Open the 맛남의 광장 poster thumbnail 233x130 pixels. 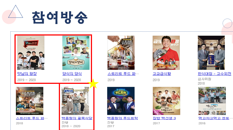[x=31, y=53]
